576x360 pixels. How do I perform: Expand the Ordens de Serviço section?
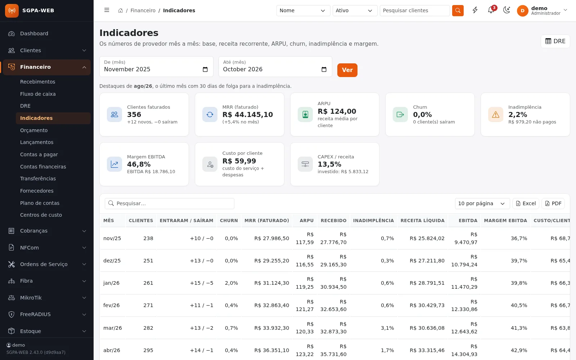pos(47,264)
